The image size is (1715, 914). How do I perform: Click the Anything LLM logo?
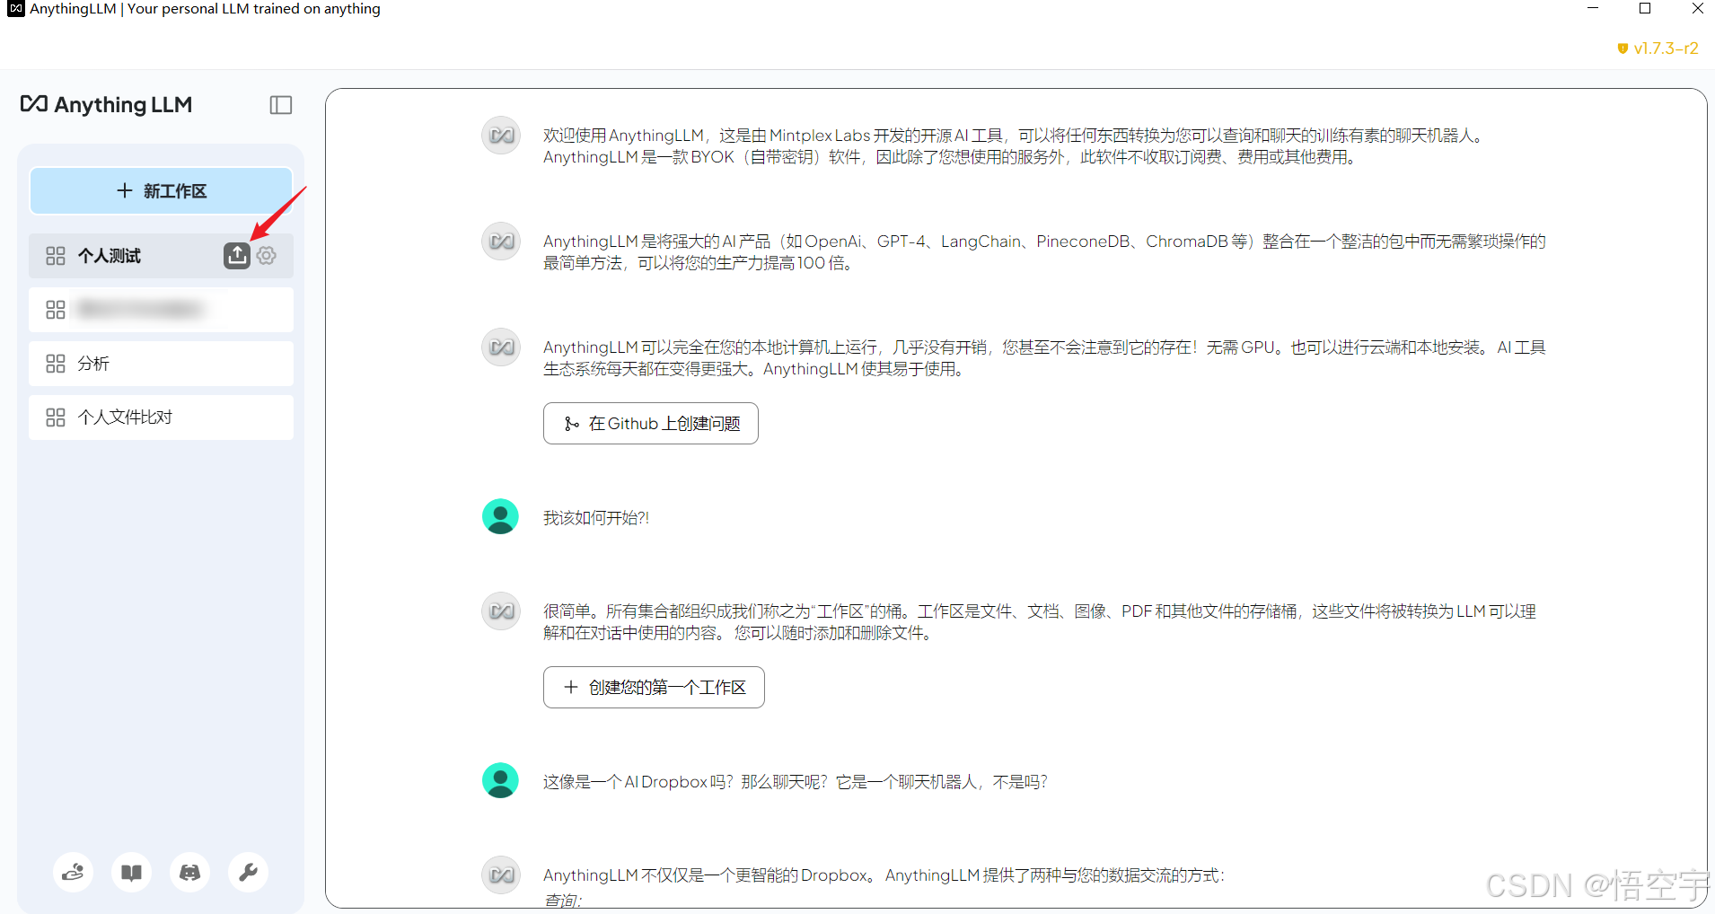(106, 105)
